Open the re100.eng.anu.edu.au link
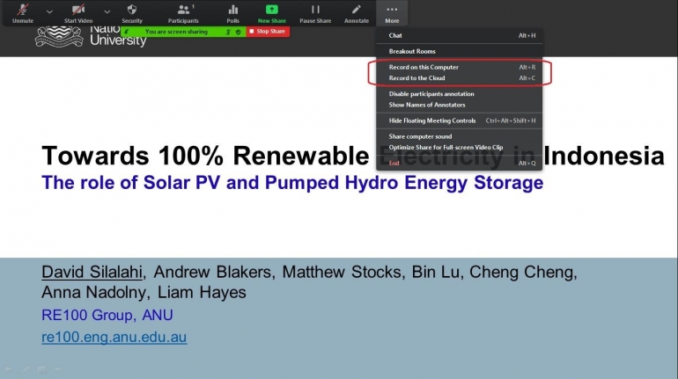 point(114,337)
